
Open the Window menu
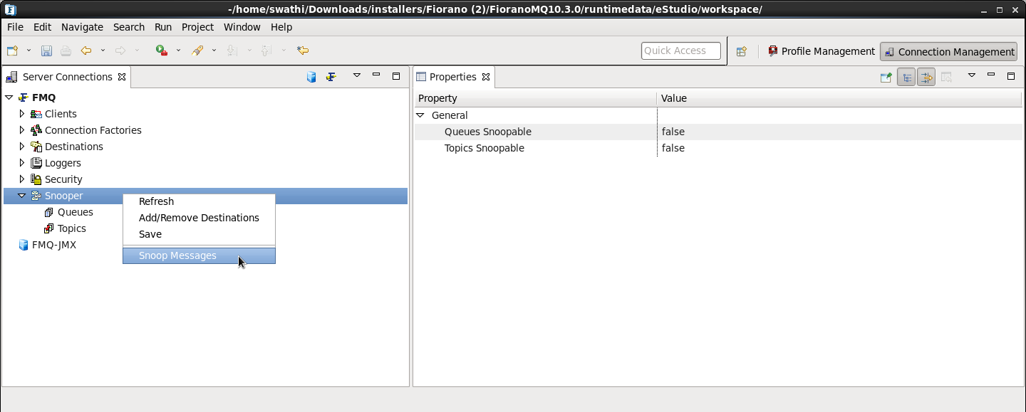click(242, 27)
